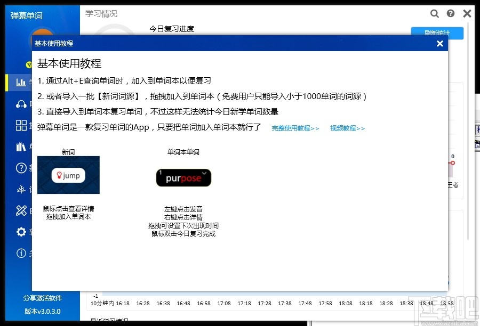
Task: Click the grid panel icon in sidebar
Action: pyautogui.click(x=22, y=125)
